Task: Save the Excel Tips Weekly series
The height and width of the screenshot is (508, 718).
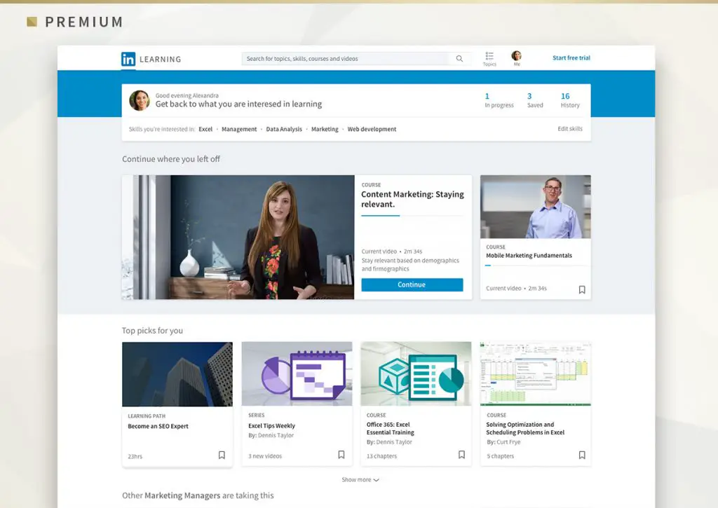Action: point(341,455)
